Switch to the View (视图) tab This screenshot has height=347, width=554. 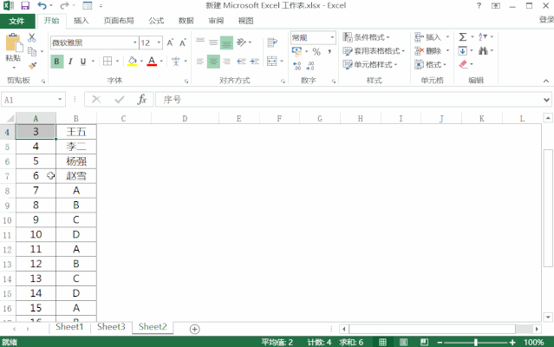pos(246,21)
